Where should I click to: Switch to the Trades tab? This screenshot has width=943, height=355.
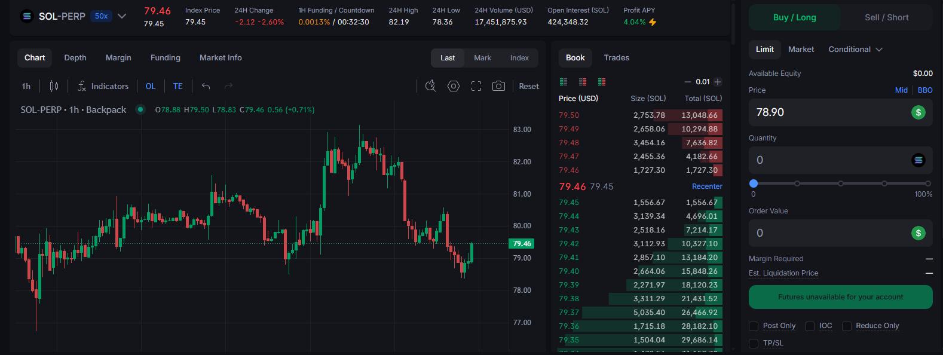tap(616, 58)
